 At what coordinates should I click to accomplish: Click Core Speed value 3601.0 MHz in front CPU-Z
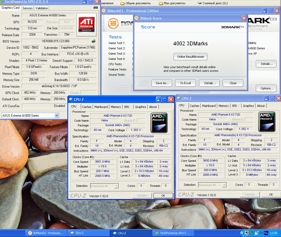[x=103, y=162]
